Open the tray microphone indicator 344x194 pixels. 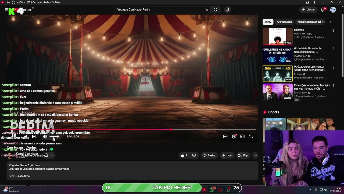(x=316, y=190)
